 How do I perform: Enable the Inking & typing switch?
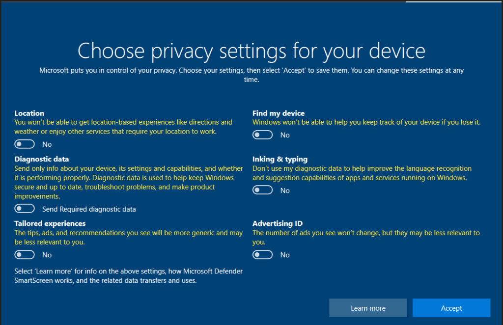[262, 190]
